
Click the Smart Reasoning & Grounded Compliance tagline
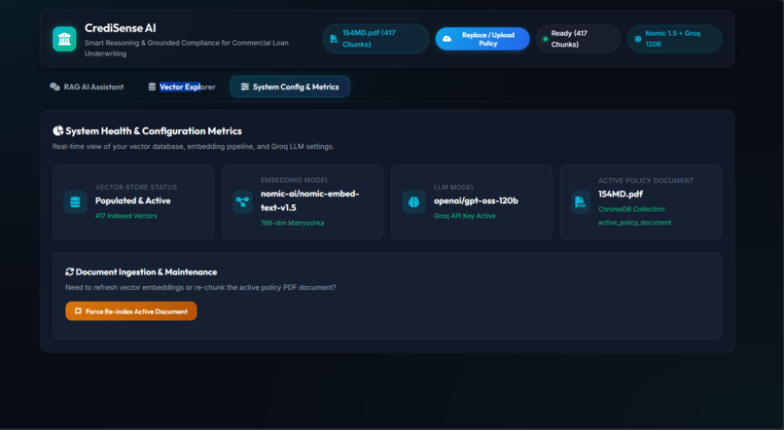pyautogui.click(x=187, y=48)
